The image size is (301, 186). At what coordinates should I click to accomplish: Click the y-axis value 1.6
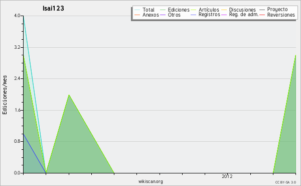tap(17, 110)
